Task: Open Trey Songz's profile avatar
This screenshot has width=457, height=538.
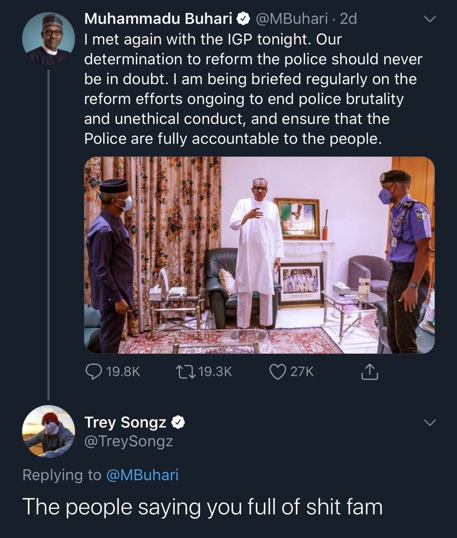Action: coord(48,431)
